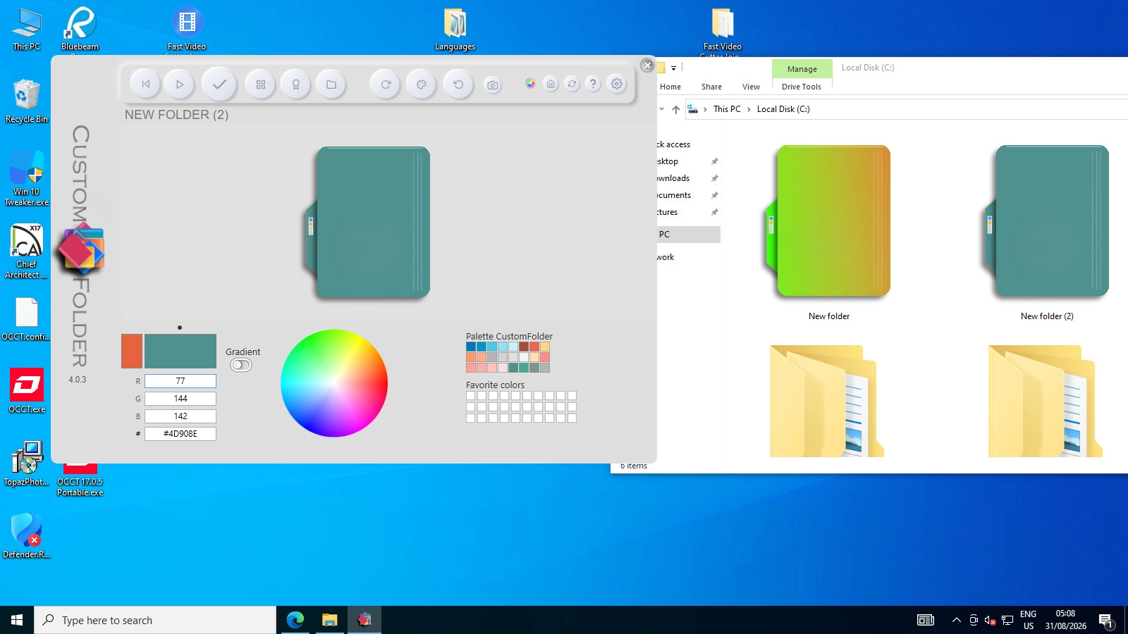Click the play arrow button in CustomFolder toolbar
Image resolution: width=1128 pixels, height=634 pixels.
[180, 85]
